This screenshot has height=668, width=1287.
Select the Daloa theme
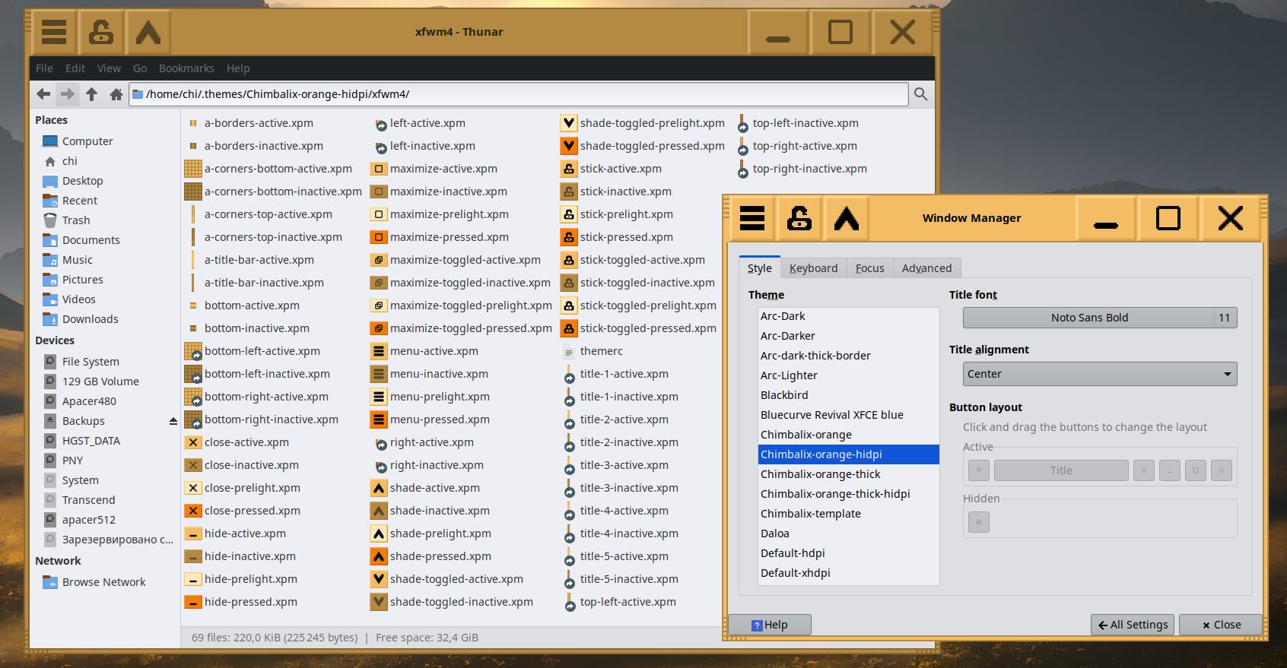click(x=849, y=533)
